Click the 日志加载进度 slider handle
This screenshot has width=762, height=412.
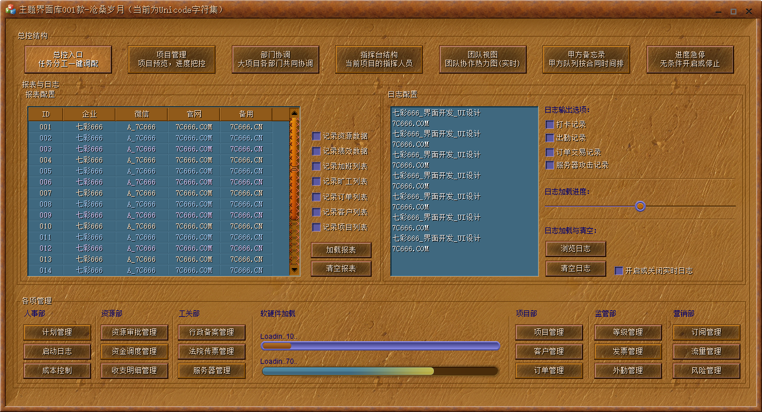(640, 206)
